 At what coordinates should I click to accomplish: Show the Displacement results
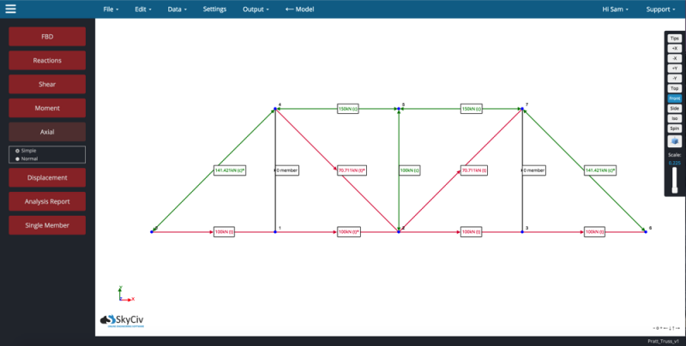point(47,178)
